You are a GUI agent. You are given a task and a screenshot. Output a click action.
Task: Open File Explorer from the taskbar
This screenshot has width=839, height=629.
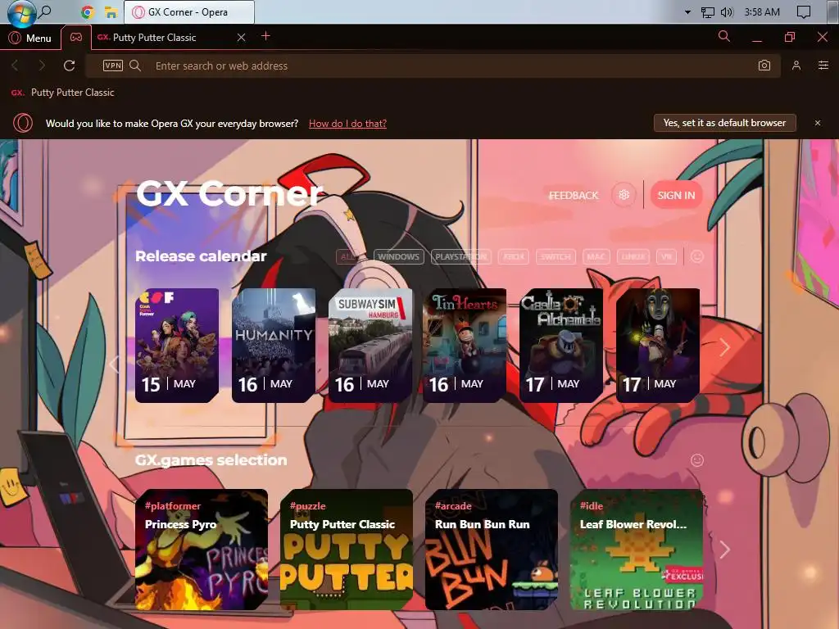click(x=111, y=11)
